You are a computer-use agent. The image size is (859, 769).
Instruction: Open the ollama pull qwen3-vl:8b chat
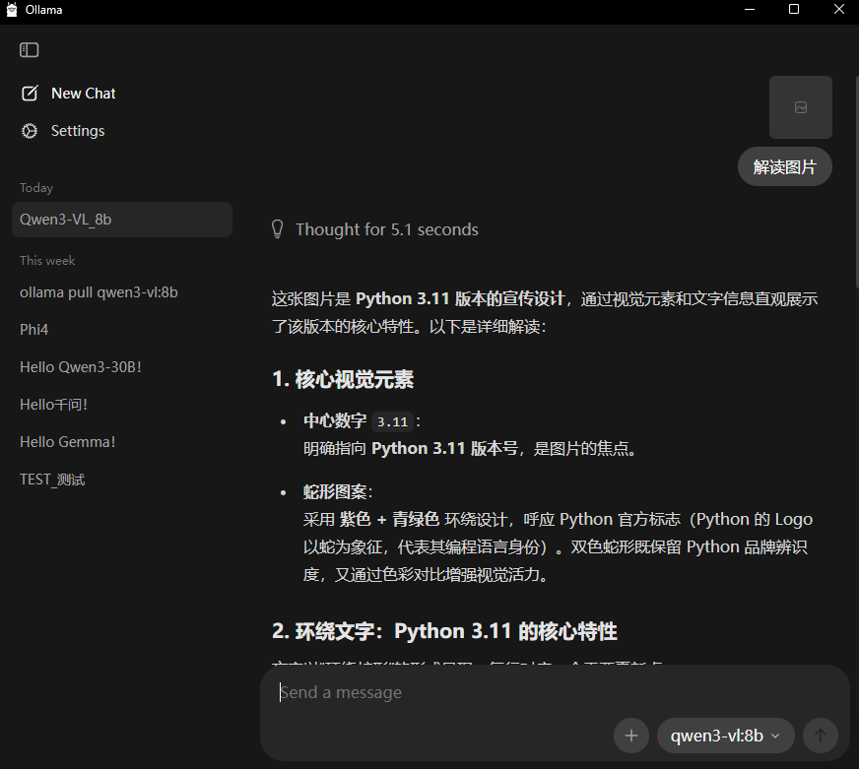coord(99,291)
